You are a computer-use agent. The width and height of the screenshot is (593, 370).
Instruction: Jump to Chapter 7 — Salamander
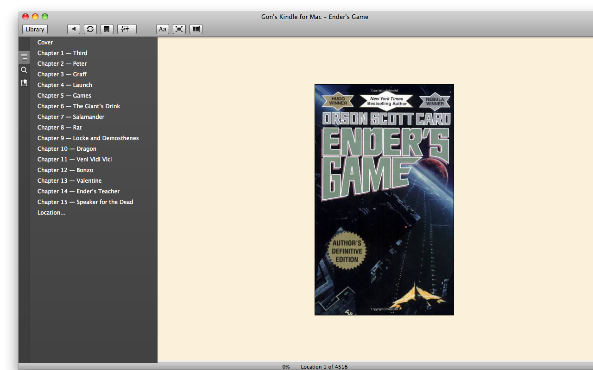(71, 117)
